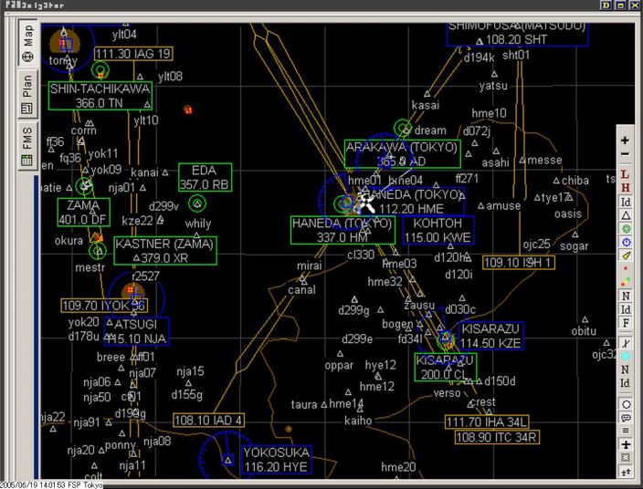Click the N button below the cyan dot
This screenshot has width=643, height=489.
[x=626, y=369]
